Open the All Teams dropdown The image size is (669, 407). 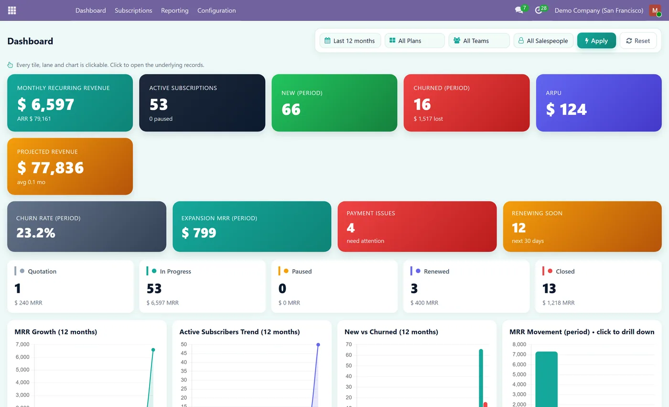[x=479, y=41]
